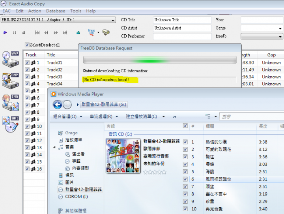284x214 pixels.
Task: Click the IMG copy image icon
Action: (11, 103)
